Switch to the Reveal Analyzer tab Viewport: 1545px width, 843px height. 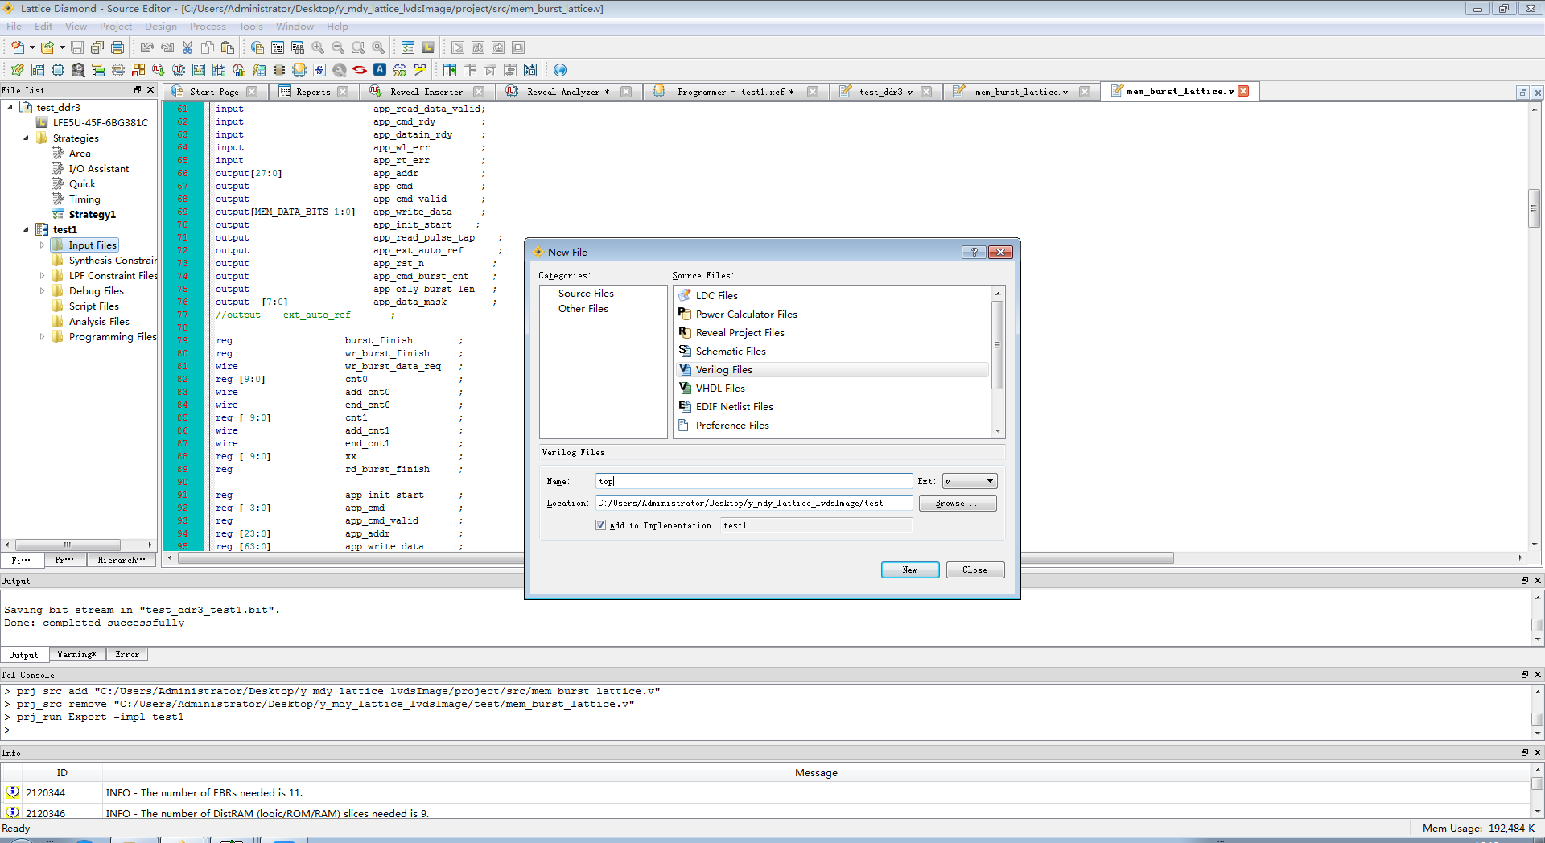click(x=568, y=92)
